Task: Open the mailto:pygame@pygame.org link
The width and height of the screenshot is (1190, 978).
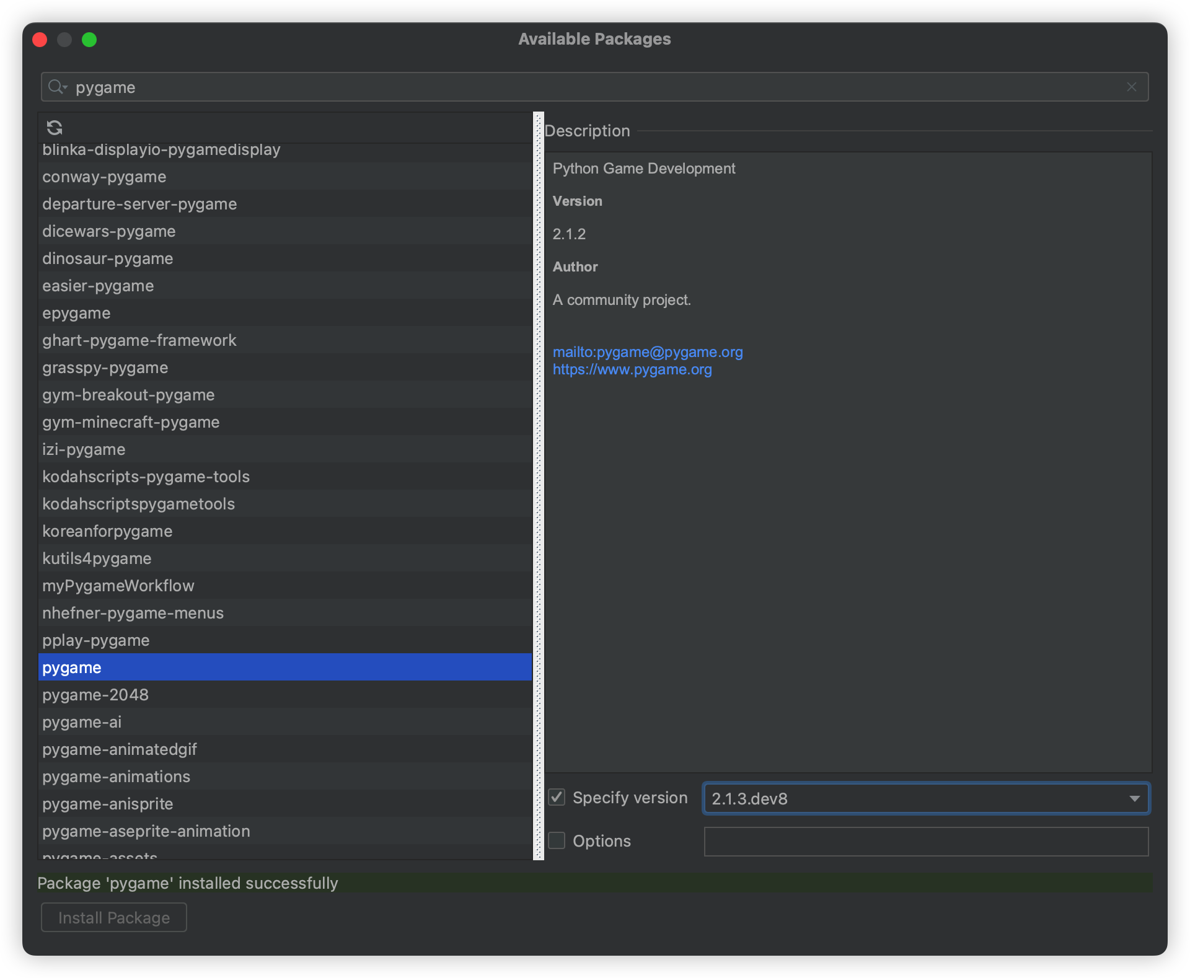Action: 648,352
